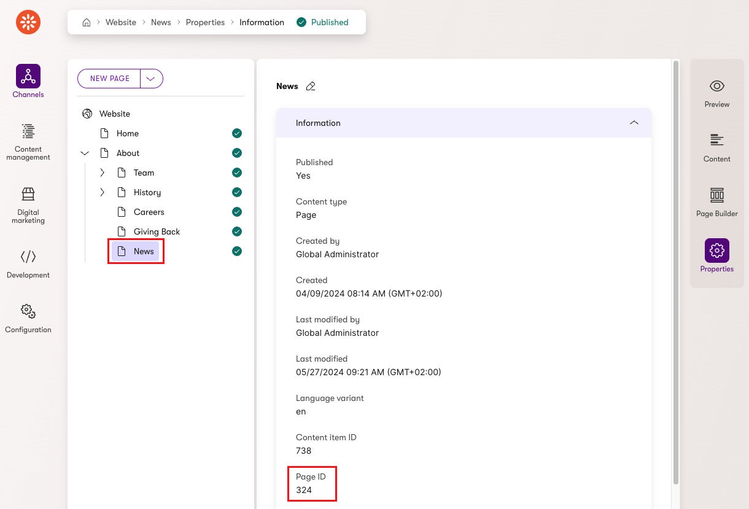Click the published status indicator beside Careers
Viewport: 749px width, 509px height.
237,212
